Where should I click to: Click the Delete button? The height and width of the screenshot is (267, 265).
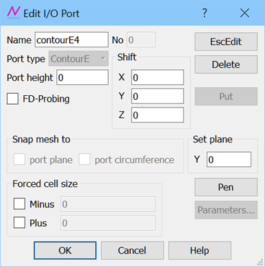point(226,64)
